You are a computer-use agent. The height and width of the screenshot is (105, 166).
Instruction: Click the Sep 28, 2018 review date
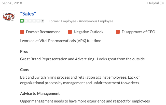pos(12,3)
